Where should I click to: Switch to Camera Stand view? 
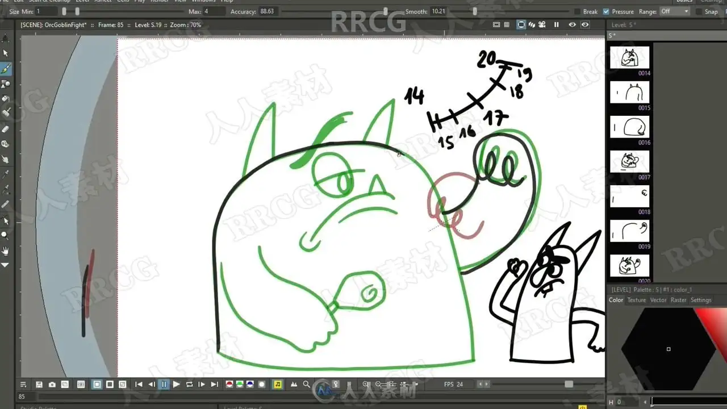521,24
